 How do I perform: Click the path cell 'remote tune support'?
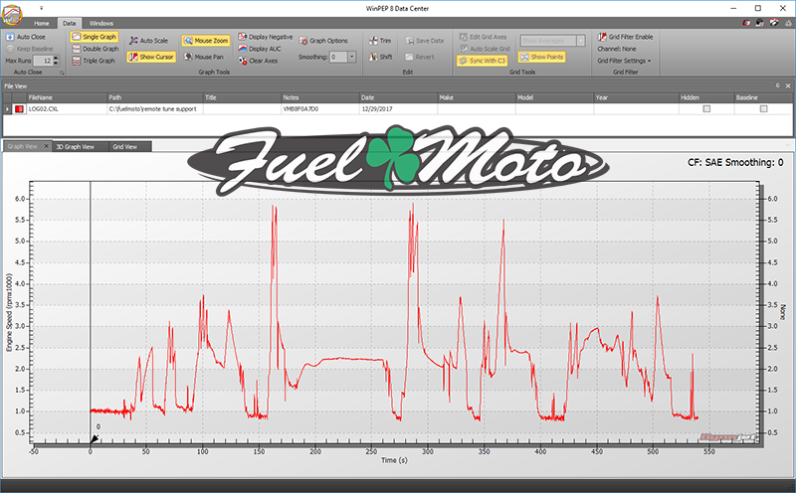click(155, 109)
